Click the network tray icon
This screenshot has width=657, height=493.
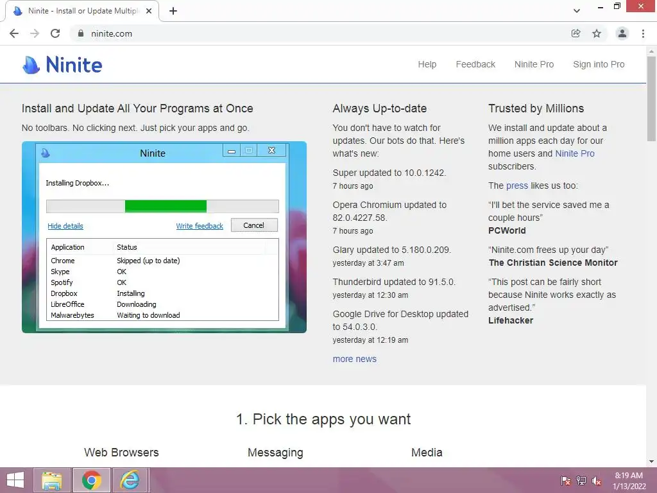(x=581, y=481)
